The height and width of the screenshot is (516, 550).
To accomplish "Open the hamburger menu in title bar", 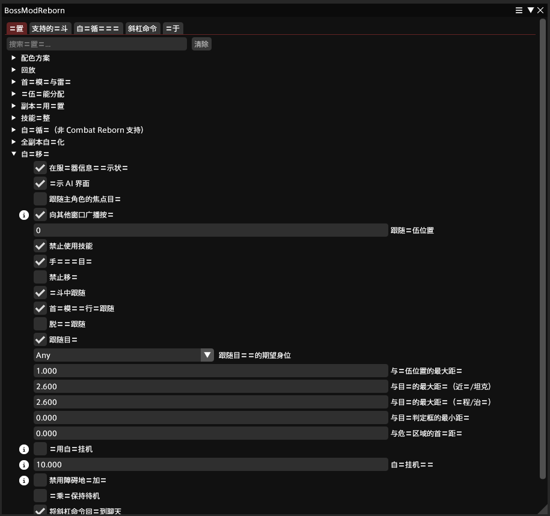I will pyautogui.click(x=519, y=10).
